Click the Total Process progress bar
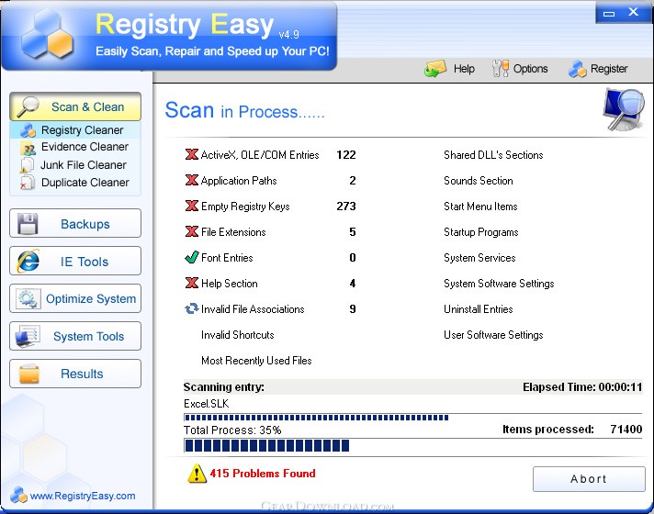 pyautogui.click(x=413, y=445)
